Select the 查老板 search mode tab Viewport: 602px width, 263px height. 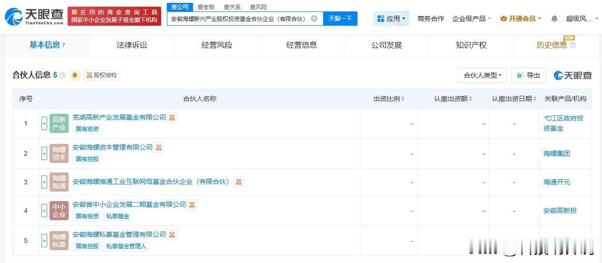pyautogui.click(x=206, y=7)
